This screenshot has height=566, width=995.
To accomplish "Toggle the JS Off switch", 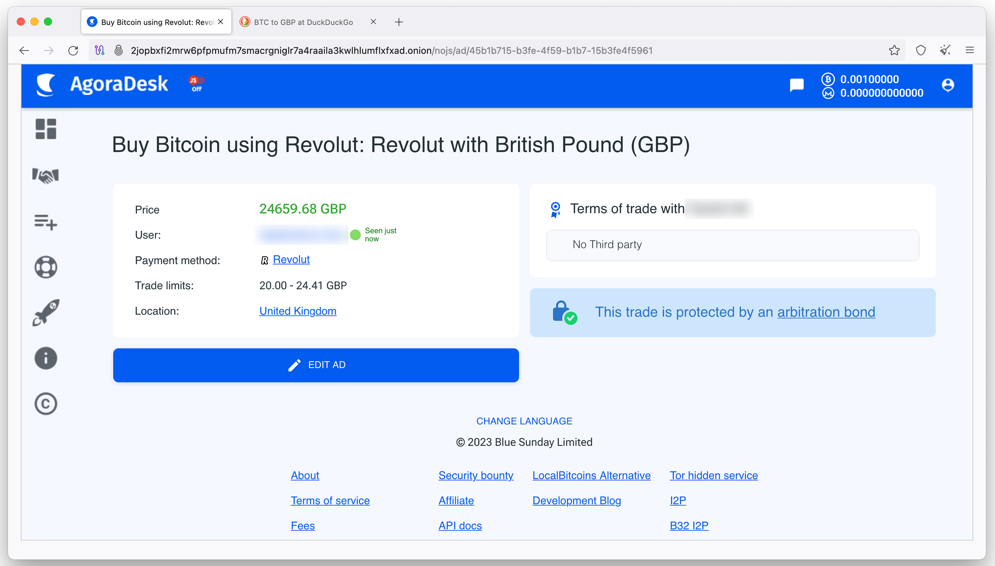I will [197, 84].
